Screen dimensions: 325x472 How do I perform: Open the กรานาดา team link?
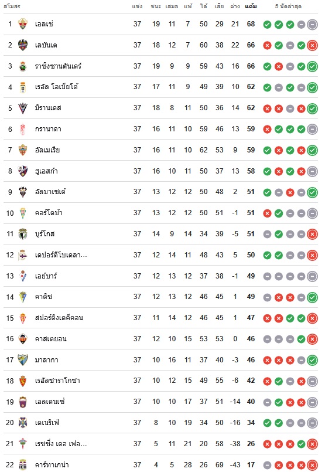coord(48,129)
